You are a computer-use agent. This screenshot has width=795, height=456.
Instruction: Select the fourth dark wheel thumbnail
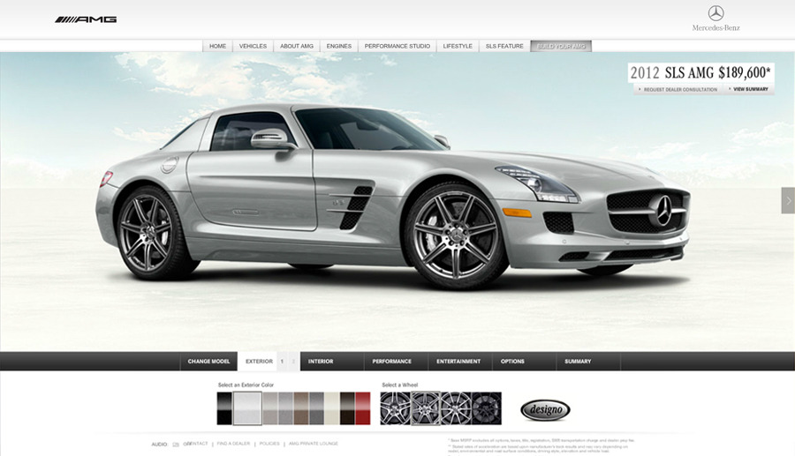486,407
